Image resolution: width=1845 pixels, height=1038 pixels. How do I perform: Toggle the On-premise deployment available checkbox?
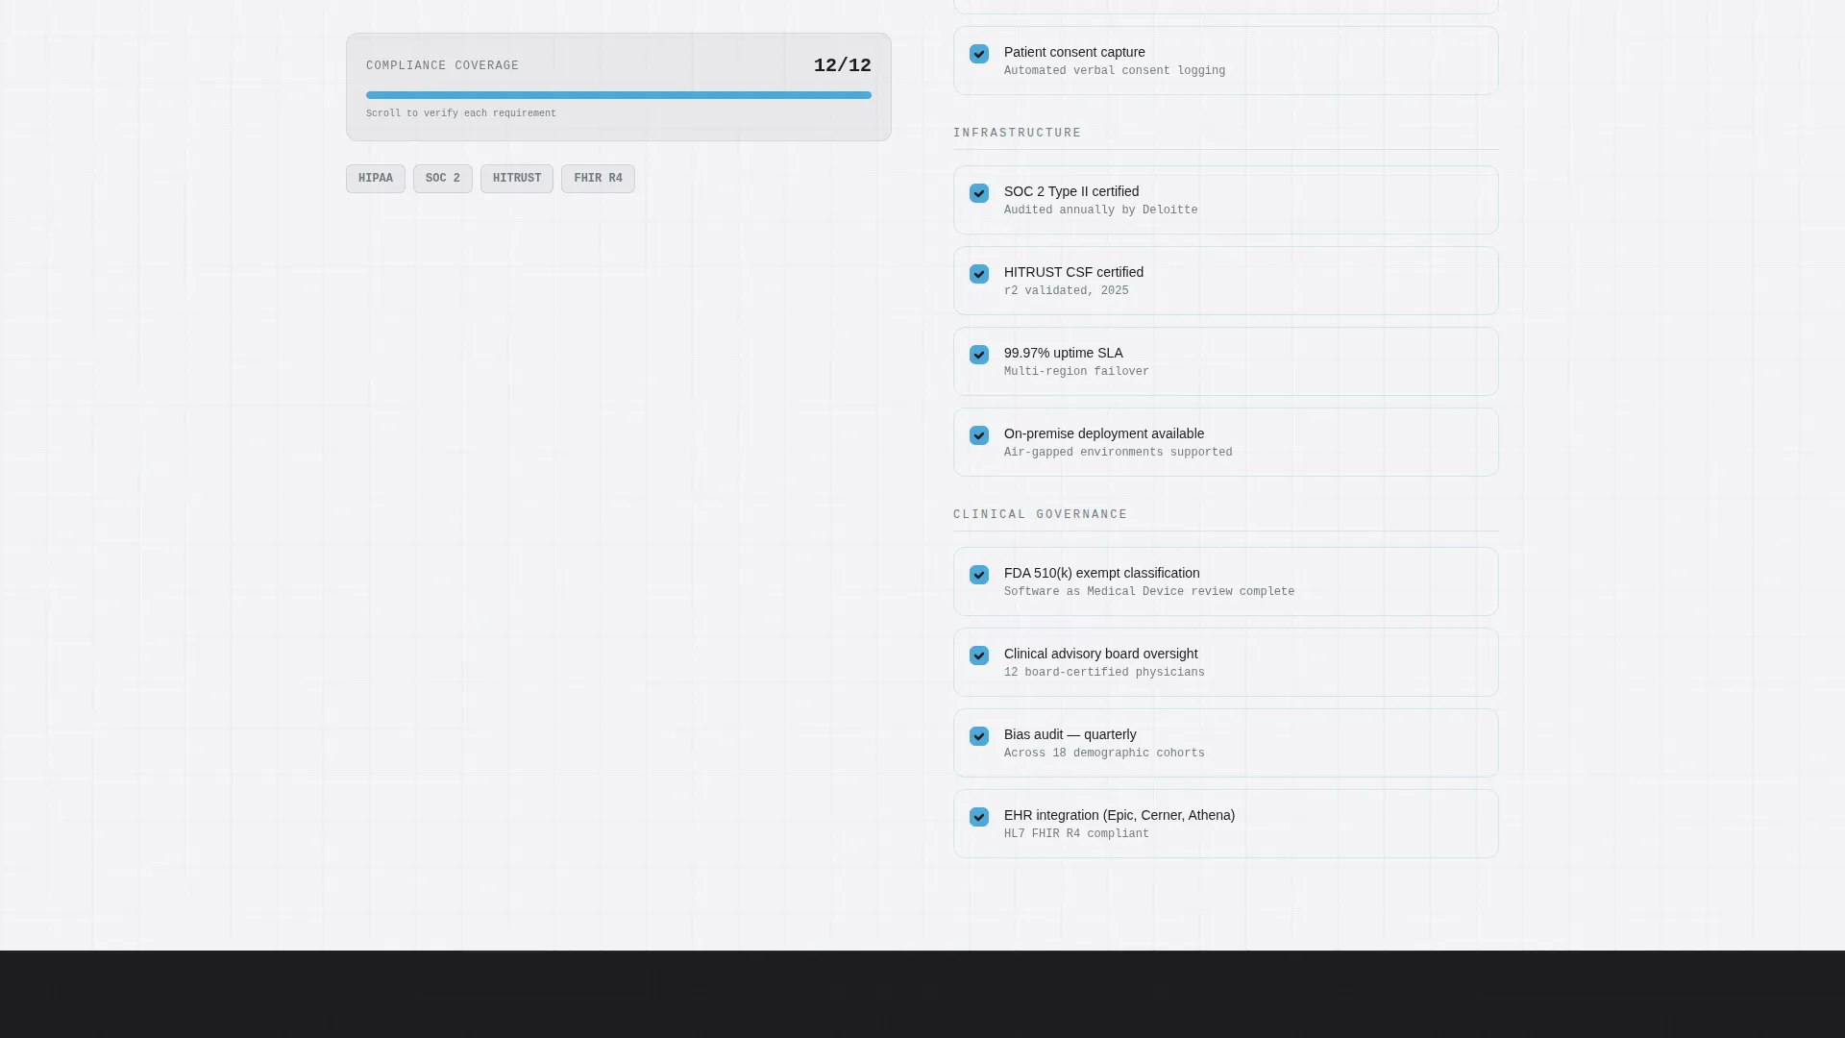coord(979,435)
